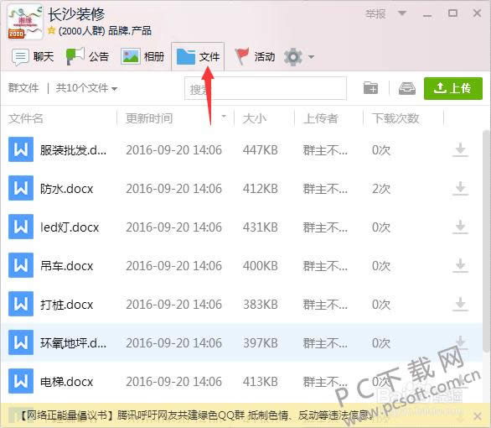Select file name 电梯.docx
This screenshot has width=491, height=428.
click(67, 382)
